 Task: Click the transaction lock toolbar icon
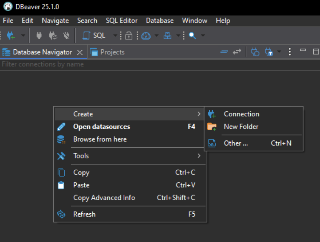pos(129,36)
